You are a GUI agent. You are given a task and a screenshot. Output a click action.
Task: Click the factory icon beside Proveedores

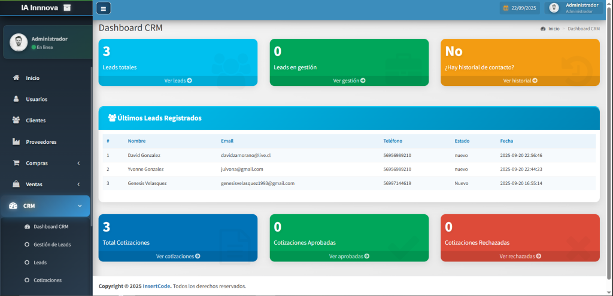[x=16, y=142]
